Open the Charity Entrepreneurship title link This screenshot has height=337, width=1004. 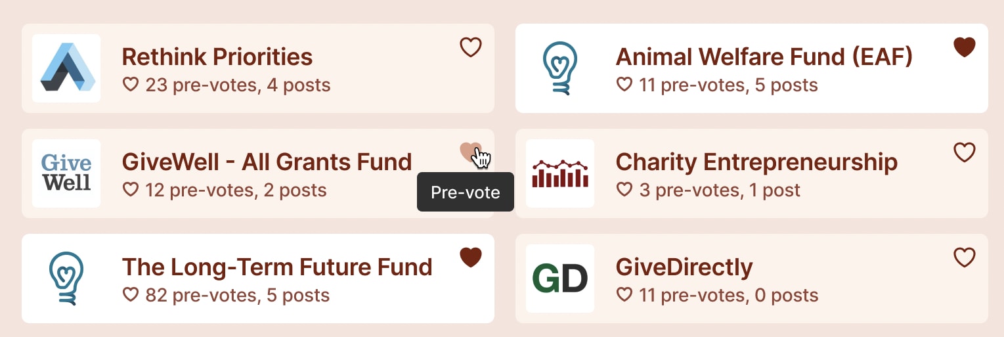coord(756,162)
